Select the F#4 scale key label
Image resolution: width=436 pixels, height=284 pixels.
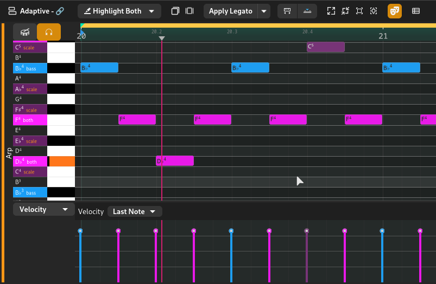tap(30, 109)
